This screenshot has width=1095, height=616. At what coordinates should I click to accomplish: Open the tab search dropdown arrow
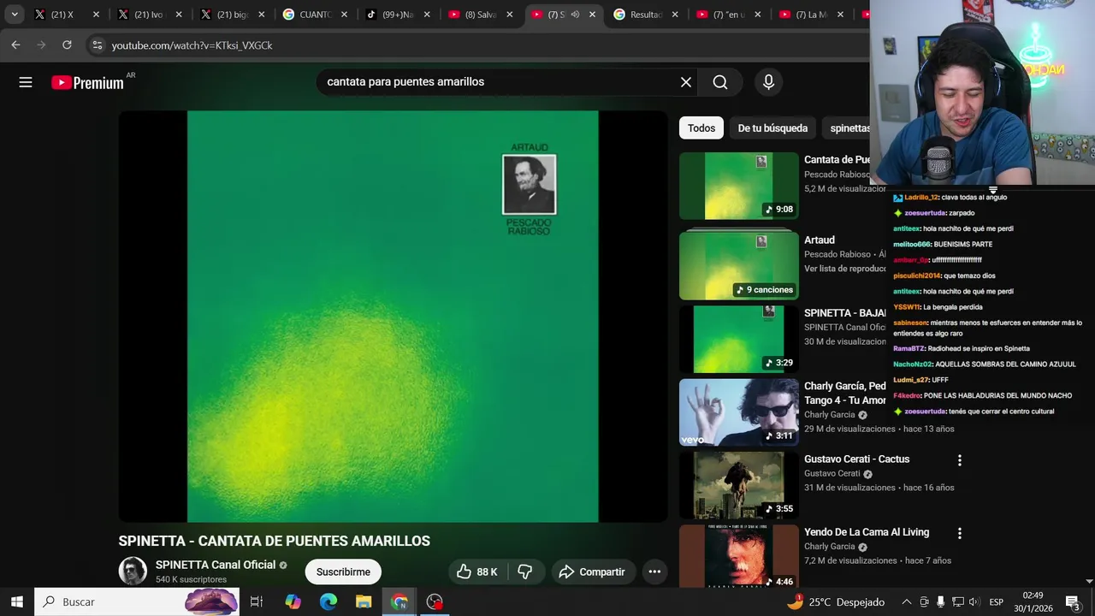15,15
